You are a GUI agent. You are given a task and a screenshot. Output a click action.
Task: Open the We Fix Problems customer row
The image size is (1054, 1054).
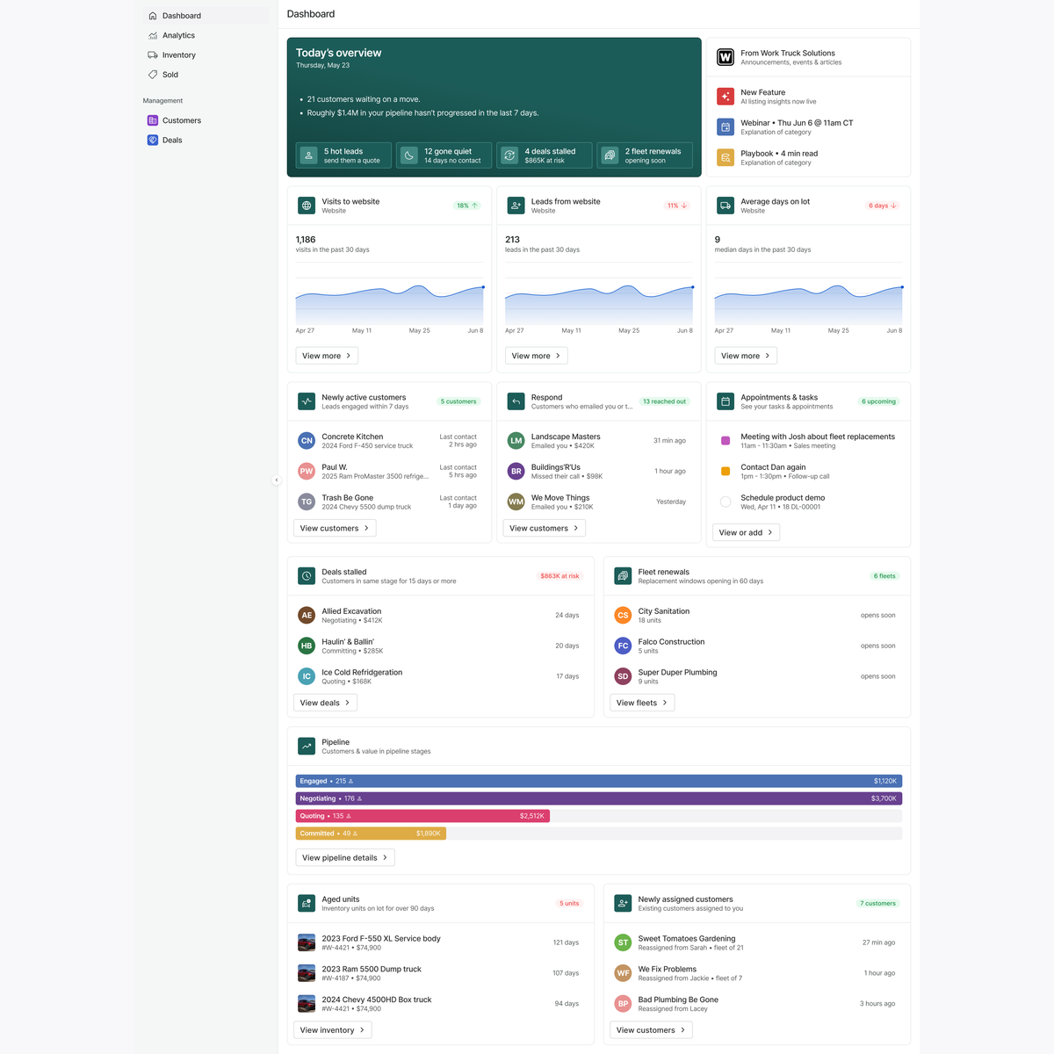point(756,973)
